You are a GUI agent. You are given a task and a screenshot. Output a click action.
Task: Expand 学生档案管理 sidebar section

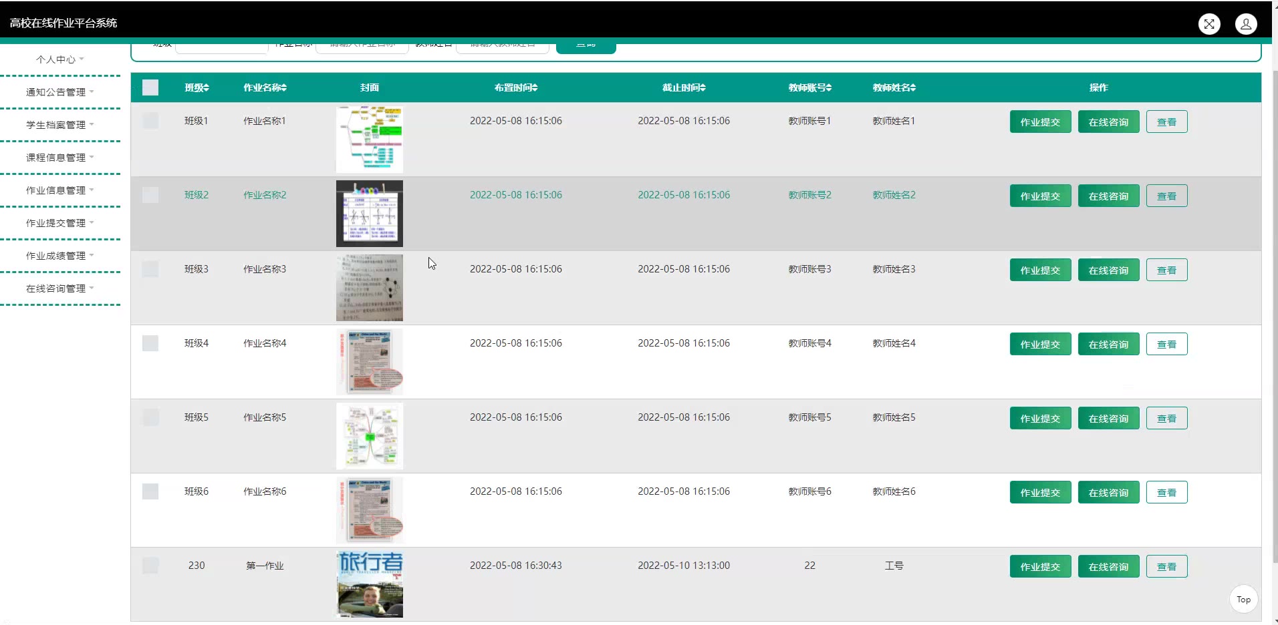(x=59, y=125)
